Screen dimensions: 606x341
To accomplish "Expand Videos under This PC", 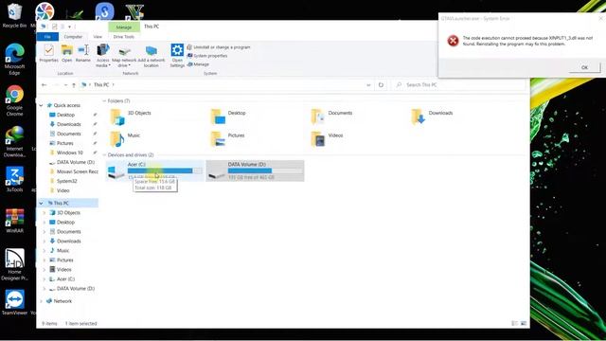I will pyautogui.click(x=45, y=269).
